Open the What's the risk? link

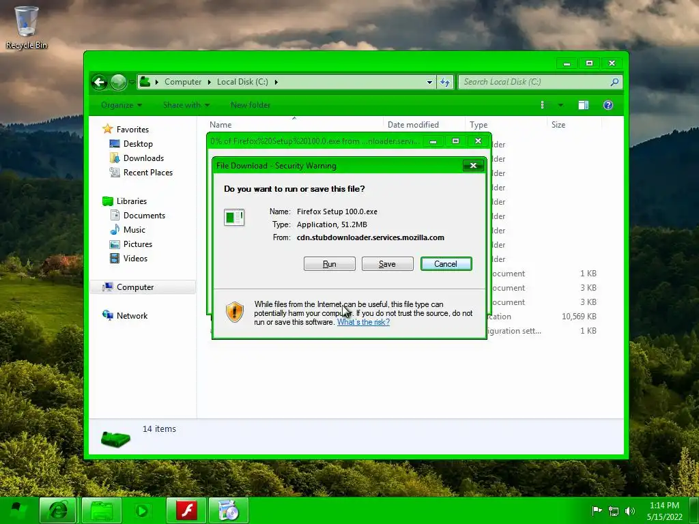[x=363, y=322]
